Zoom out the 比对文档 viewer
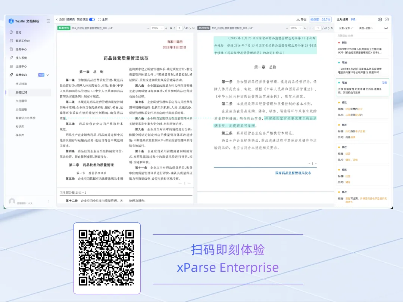This screenshot has height=302, width=403. tap(287, 28)
